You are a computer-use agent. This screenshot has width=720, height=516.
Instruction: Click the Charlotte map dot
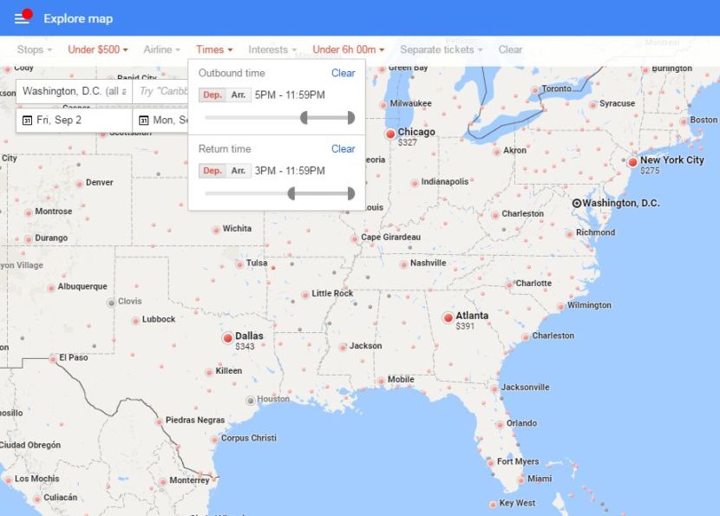pyautogui.click(x=509, y=285)
